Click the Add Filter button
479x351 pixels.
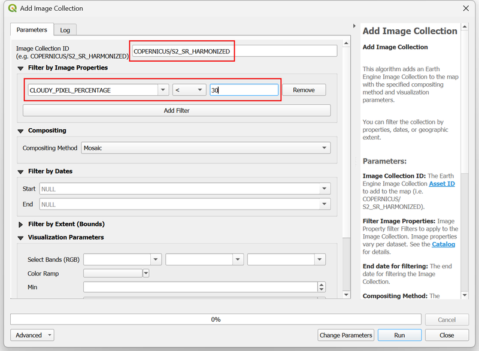[x=177, y=111]
